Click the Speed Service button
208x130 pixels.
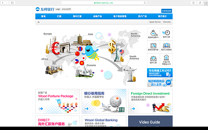155,22
